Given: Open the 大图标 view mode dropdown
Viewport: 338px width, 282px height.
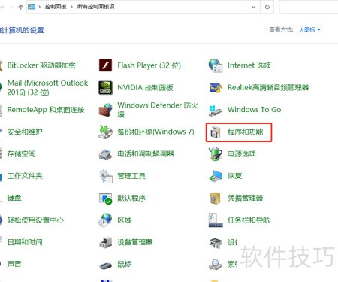Looking at the screenshot, I should point(309,30).
